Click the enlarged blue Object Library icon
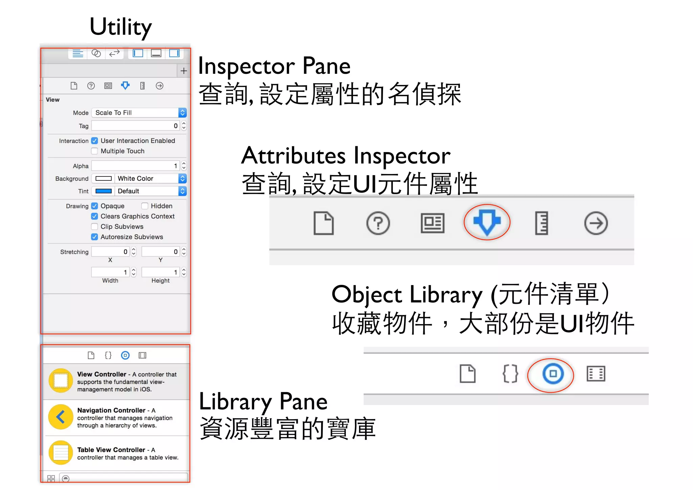 (553, 374)
